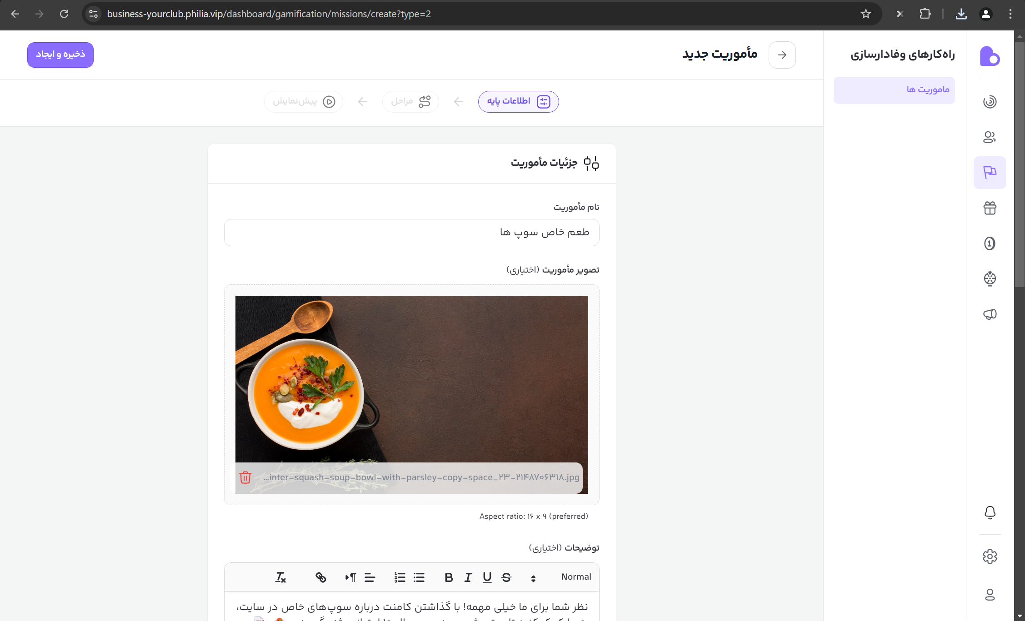Toggle bold formatting in description editor
Image resolution: width=1025 pixels, height=621 pixels.
tap(449, 577)
